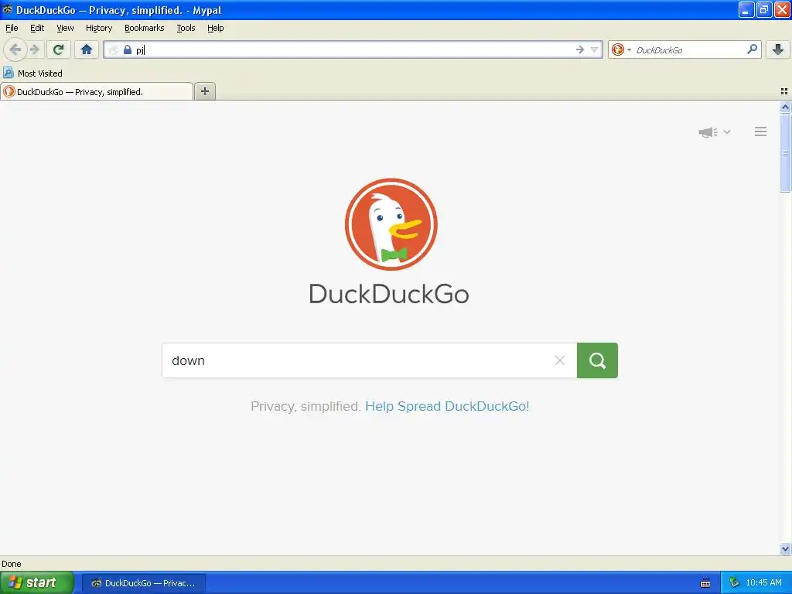Open the Edit menu
This screenshot has width=792, height=594.
coord(37,28)
